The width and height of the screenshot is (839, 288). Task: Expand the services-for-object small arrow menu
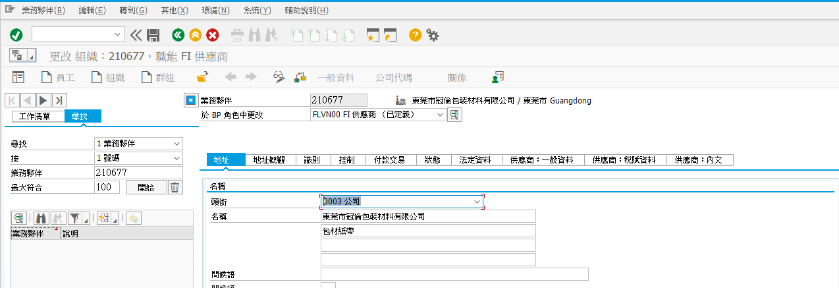point(32,57)
